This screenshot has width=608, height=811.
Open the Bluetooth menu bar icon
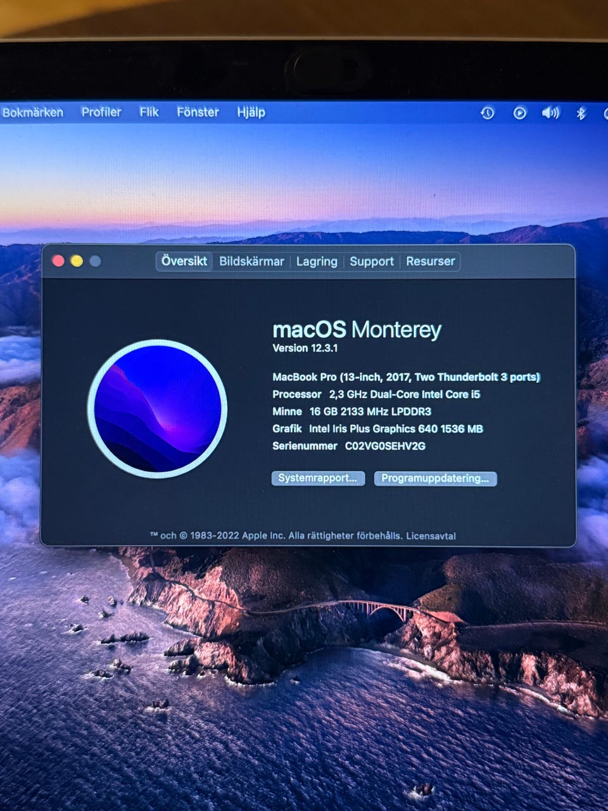[x=581, y=113]
